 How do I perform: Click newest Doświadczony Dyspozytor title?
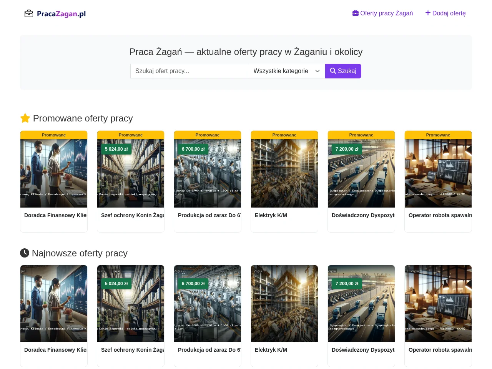pos(363,350)
